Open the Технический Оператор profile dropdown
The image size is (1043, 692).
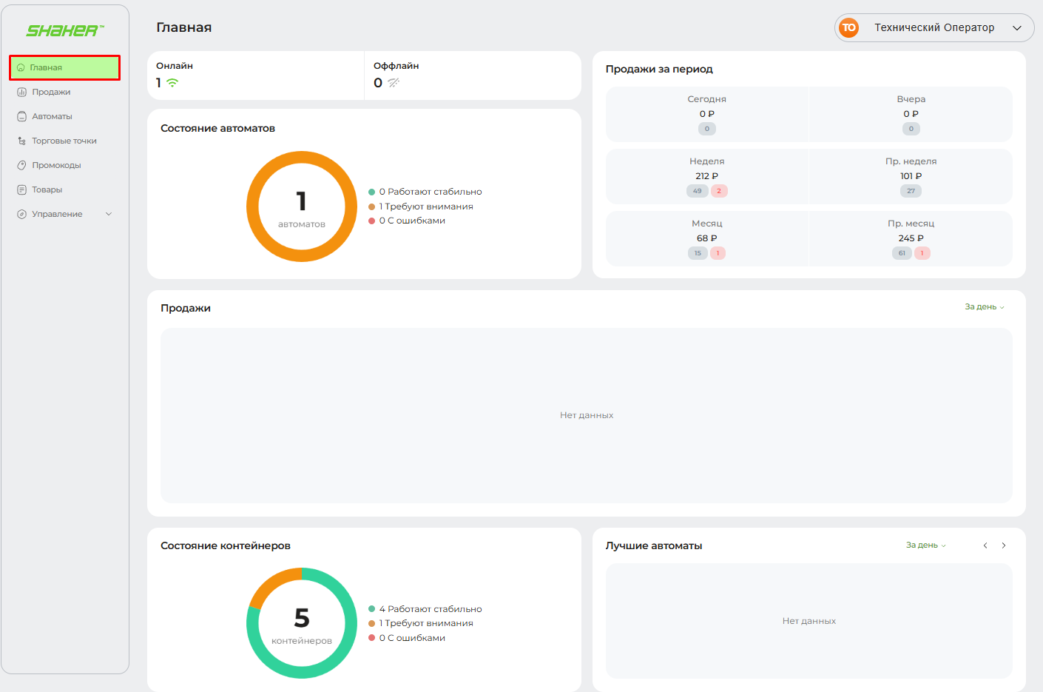pyautogui.click(x=1016, y=28)
